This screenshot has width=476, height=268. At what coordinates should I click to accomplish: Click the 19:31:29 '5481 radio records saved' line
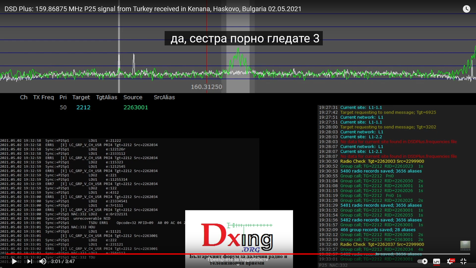click(370, 205)
